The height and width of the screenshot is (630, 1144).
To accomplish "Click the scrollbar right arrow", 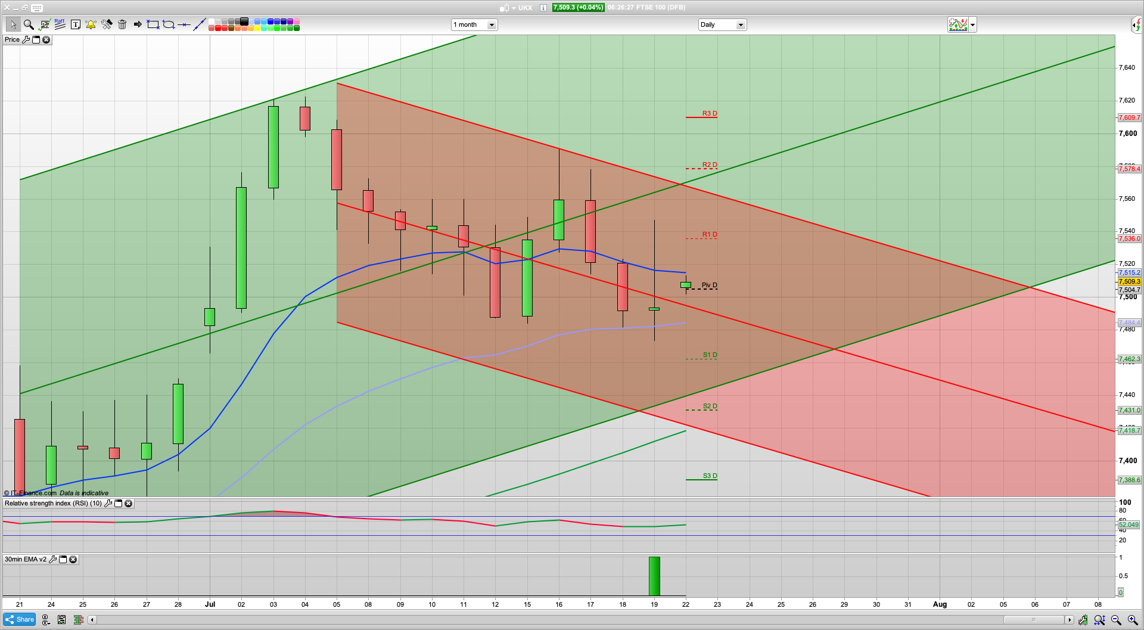I will 1070,620.
